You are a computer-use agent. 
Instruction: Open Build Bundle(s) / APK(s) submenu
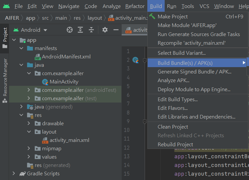tap(197, 63)
